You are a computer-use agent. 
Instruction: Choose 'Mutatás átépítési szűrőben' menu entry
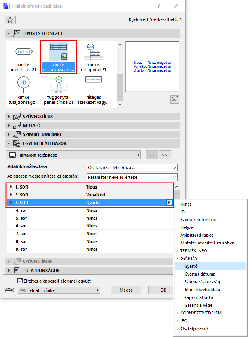pyautogui.click(x=210, y=243)
